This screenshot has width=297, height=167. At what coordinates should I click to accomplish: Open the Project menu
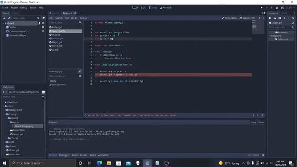click(14, 8)
